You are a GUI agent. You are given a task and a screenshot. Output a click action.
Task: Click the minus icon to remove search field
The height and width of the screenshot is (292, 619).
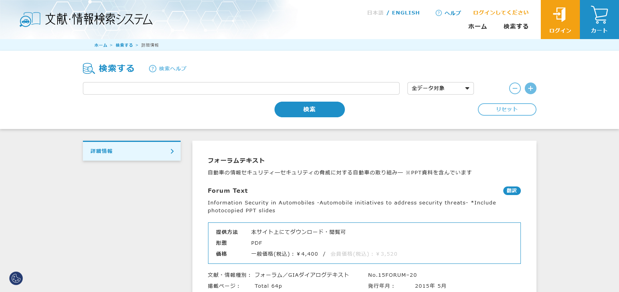click(x=515, y=88)
